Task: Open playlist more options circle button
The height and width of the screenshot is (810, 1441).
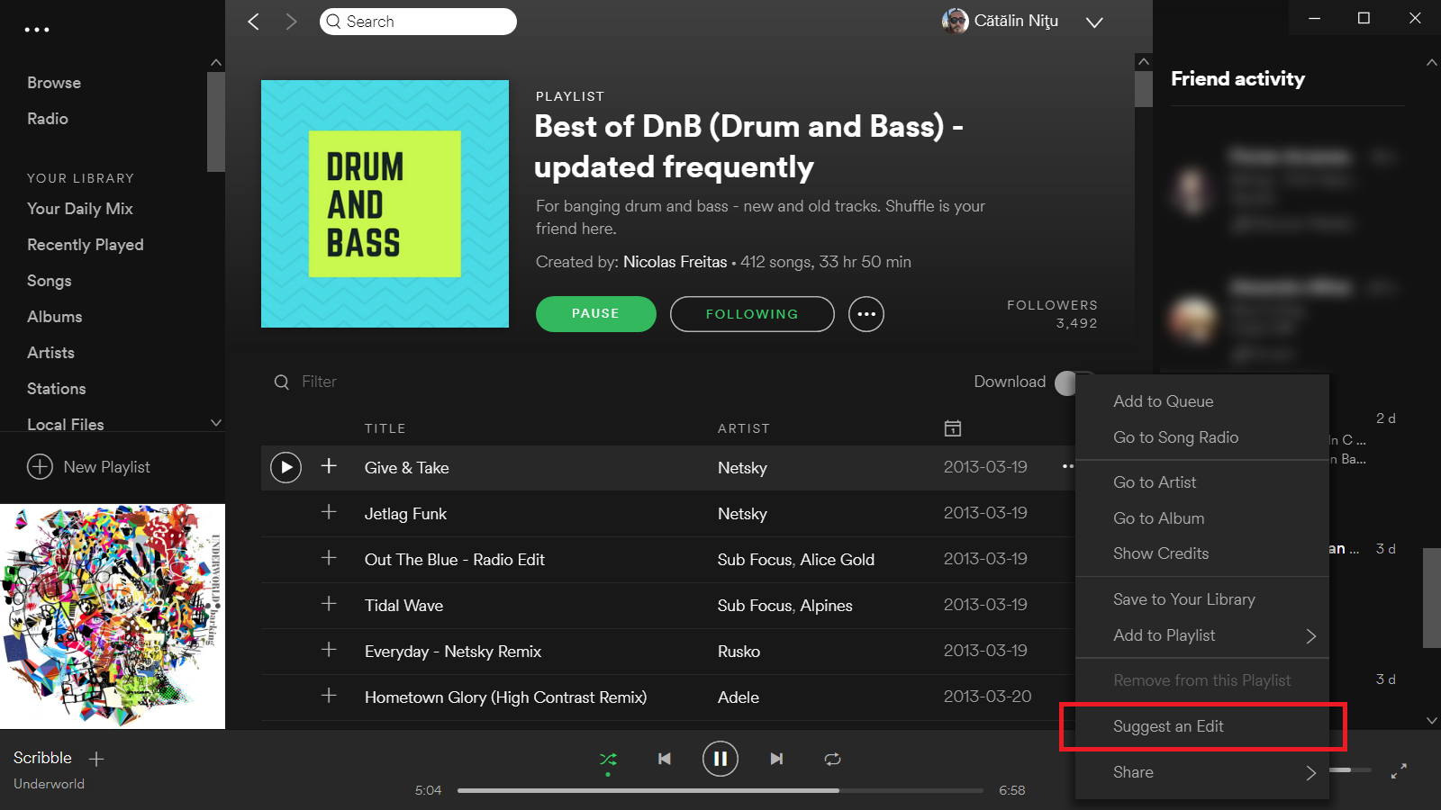Action: 866,314
